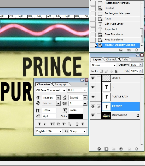This screenshot has width=145, height=166.
Task: Toggle link box for R layer
Action: pyautogui.click(x=99, y=87)
